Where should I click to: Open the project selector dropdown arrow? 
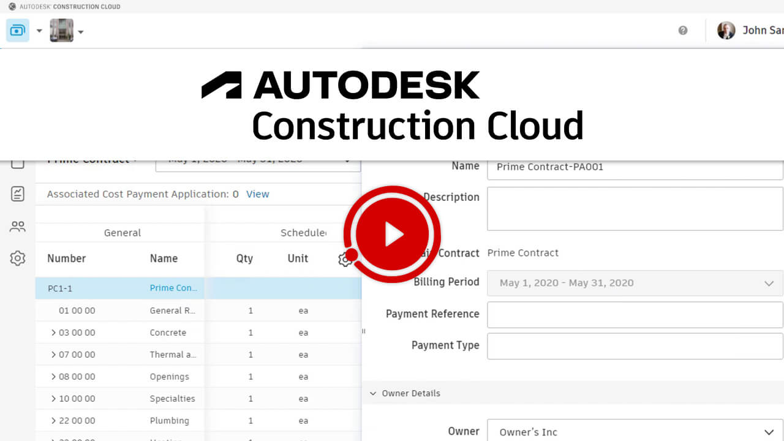pyautogui.click(x=81, y=32)
